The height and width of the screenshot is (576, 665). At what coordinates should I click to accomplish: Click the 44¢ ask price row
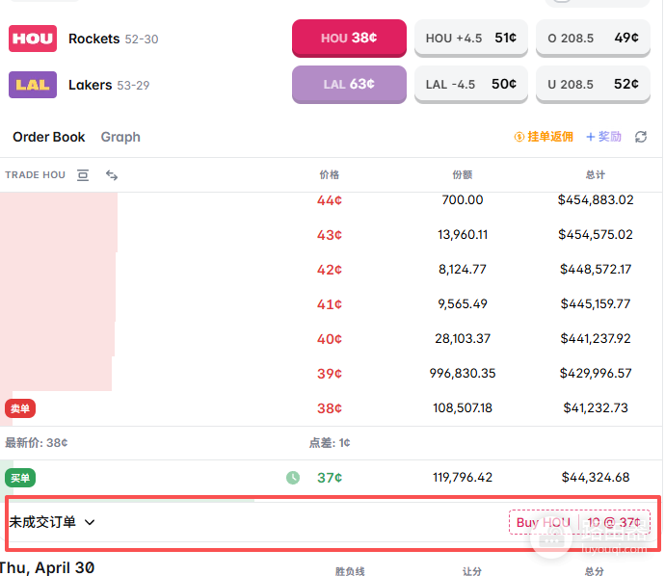[x=330, y=200]
